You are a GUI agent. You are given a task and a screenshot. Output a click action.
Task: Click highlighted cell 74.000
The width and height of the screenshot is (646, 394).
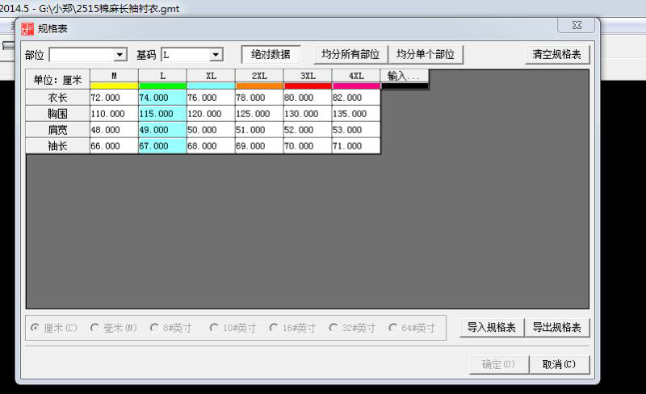tap(163, 98)
